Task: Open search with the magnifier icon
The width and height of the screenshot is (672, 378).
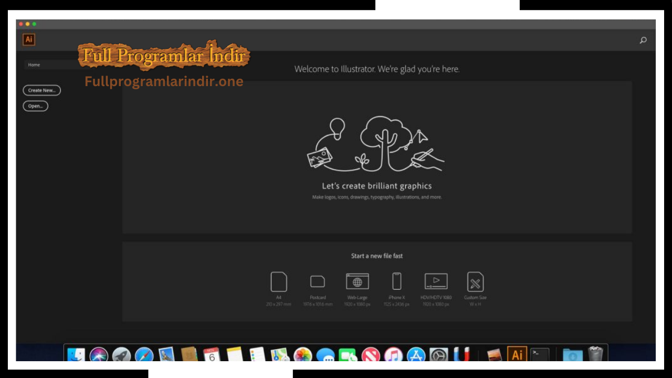Action: [x=643, y=40]
